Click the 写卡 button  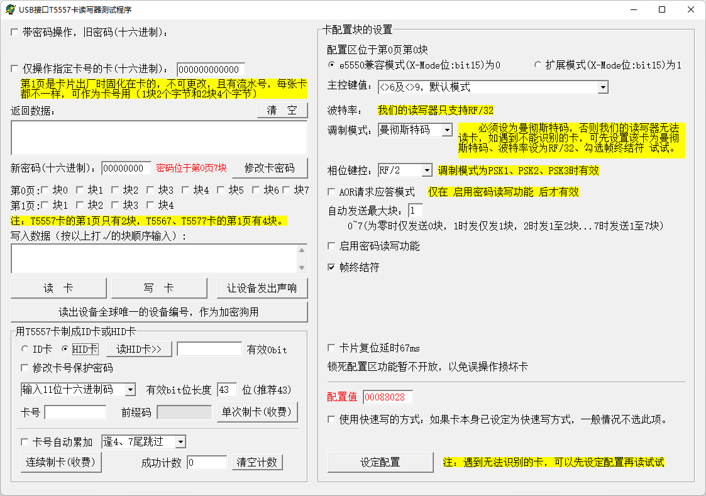pos(159,288)
